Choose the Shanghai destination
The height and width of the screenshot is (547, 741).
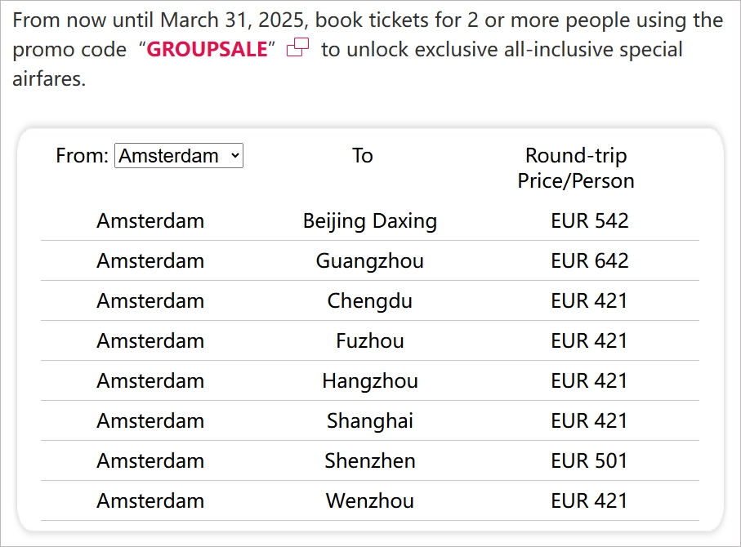[x=370, y=420]
